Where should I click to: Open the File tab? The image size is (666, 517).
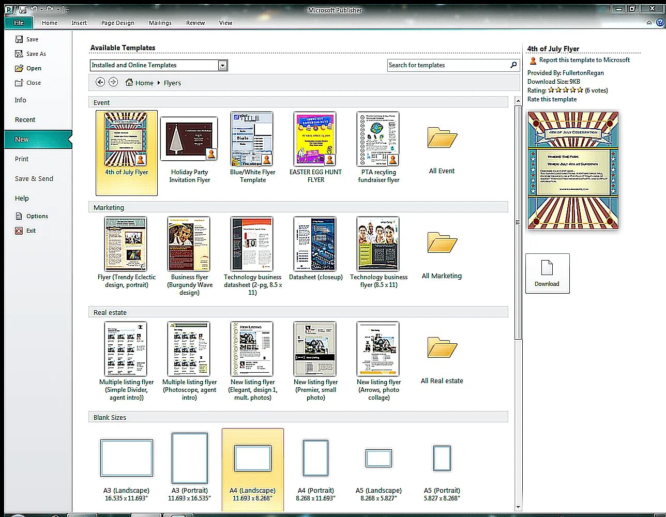click(x=19, y=23)
